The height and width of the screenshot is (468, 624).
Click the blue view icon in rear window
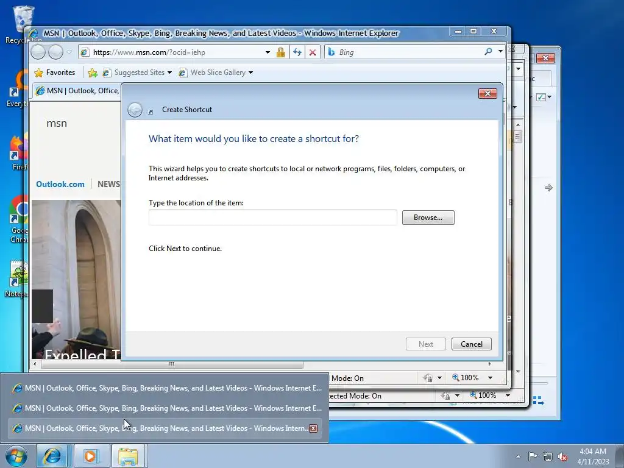pyautogui.click(x=539, y=400)
